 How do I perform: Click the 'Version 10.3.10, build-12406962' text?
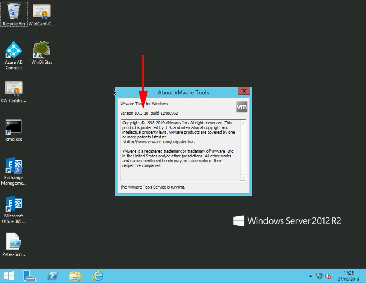(149, 113)
